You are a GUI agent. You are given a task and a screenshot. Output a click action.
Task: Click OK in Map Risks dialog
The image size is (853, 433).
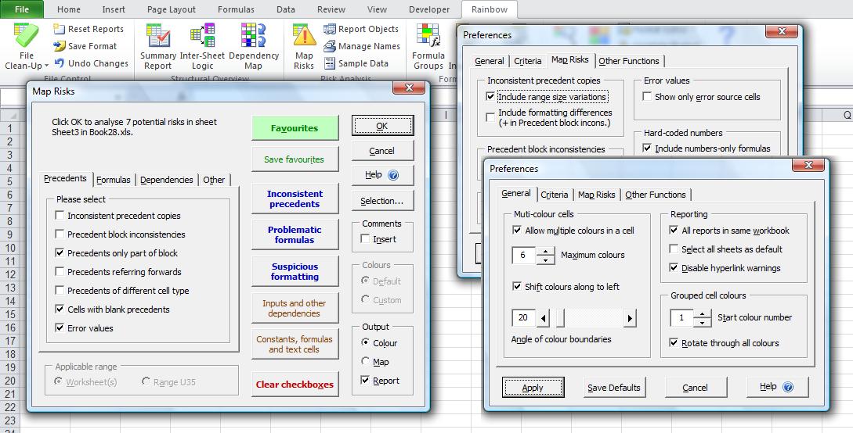pos(382,125)
